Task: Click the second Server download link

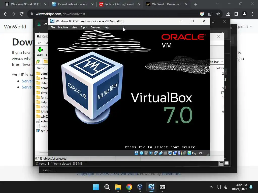Action: coord(27,87)
